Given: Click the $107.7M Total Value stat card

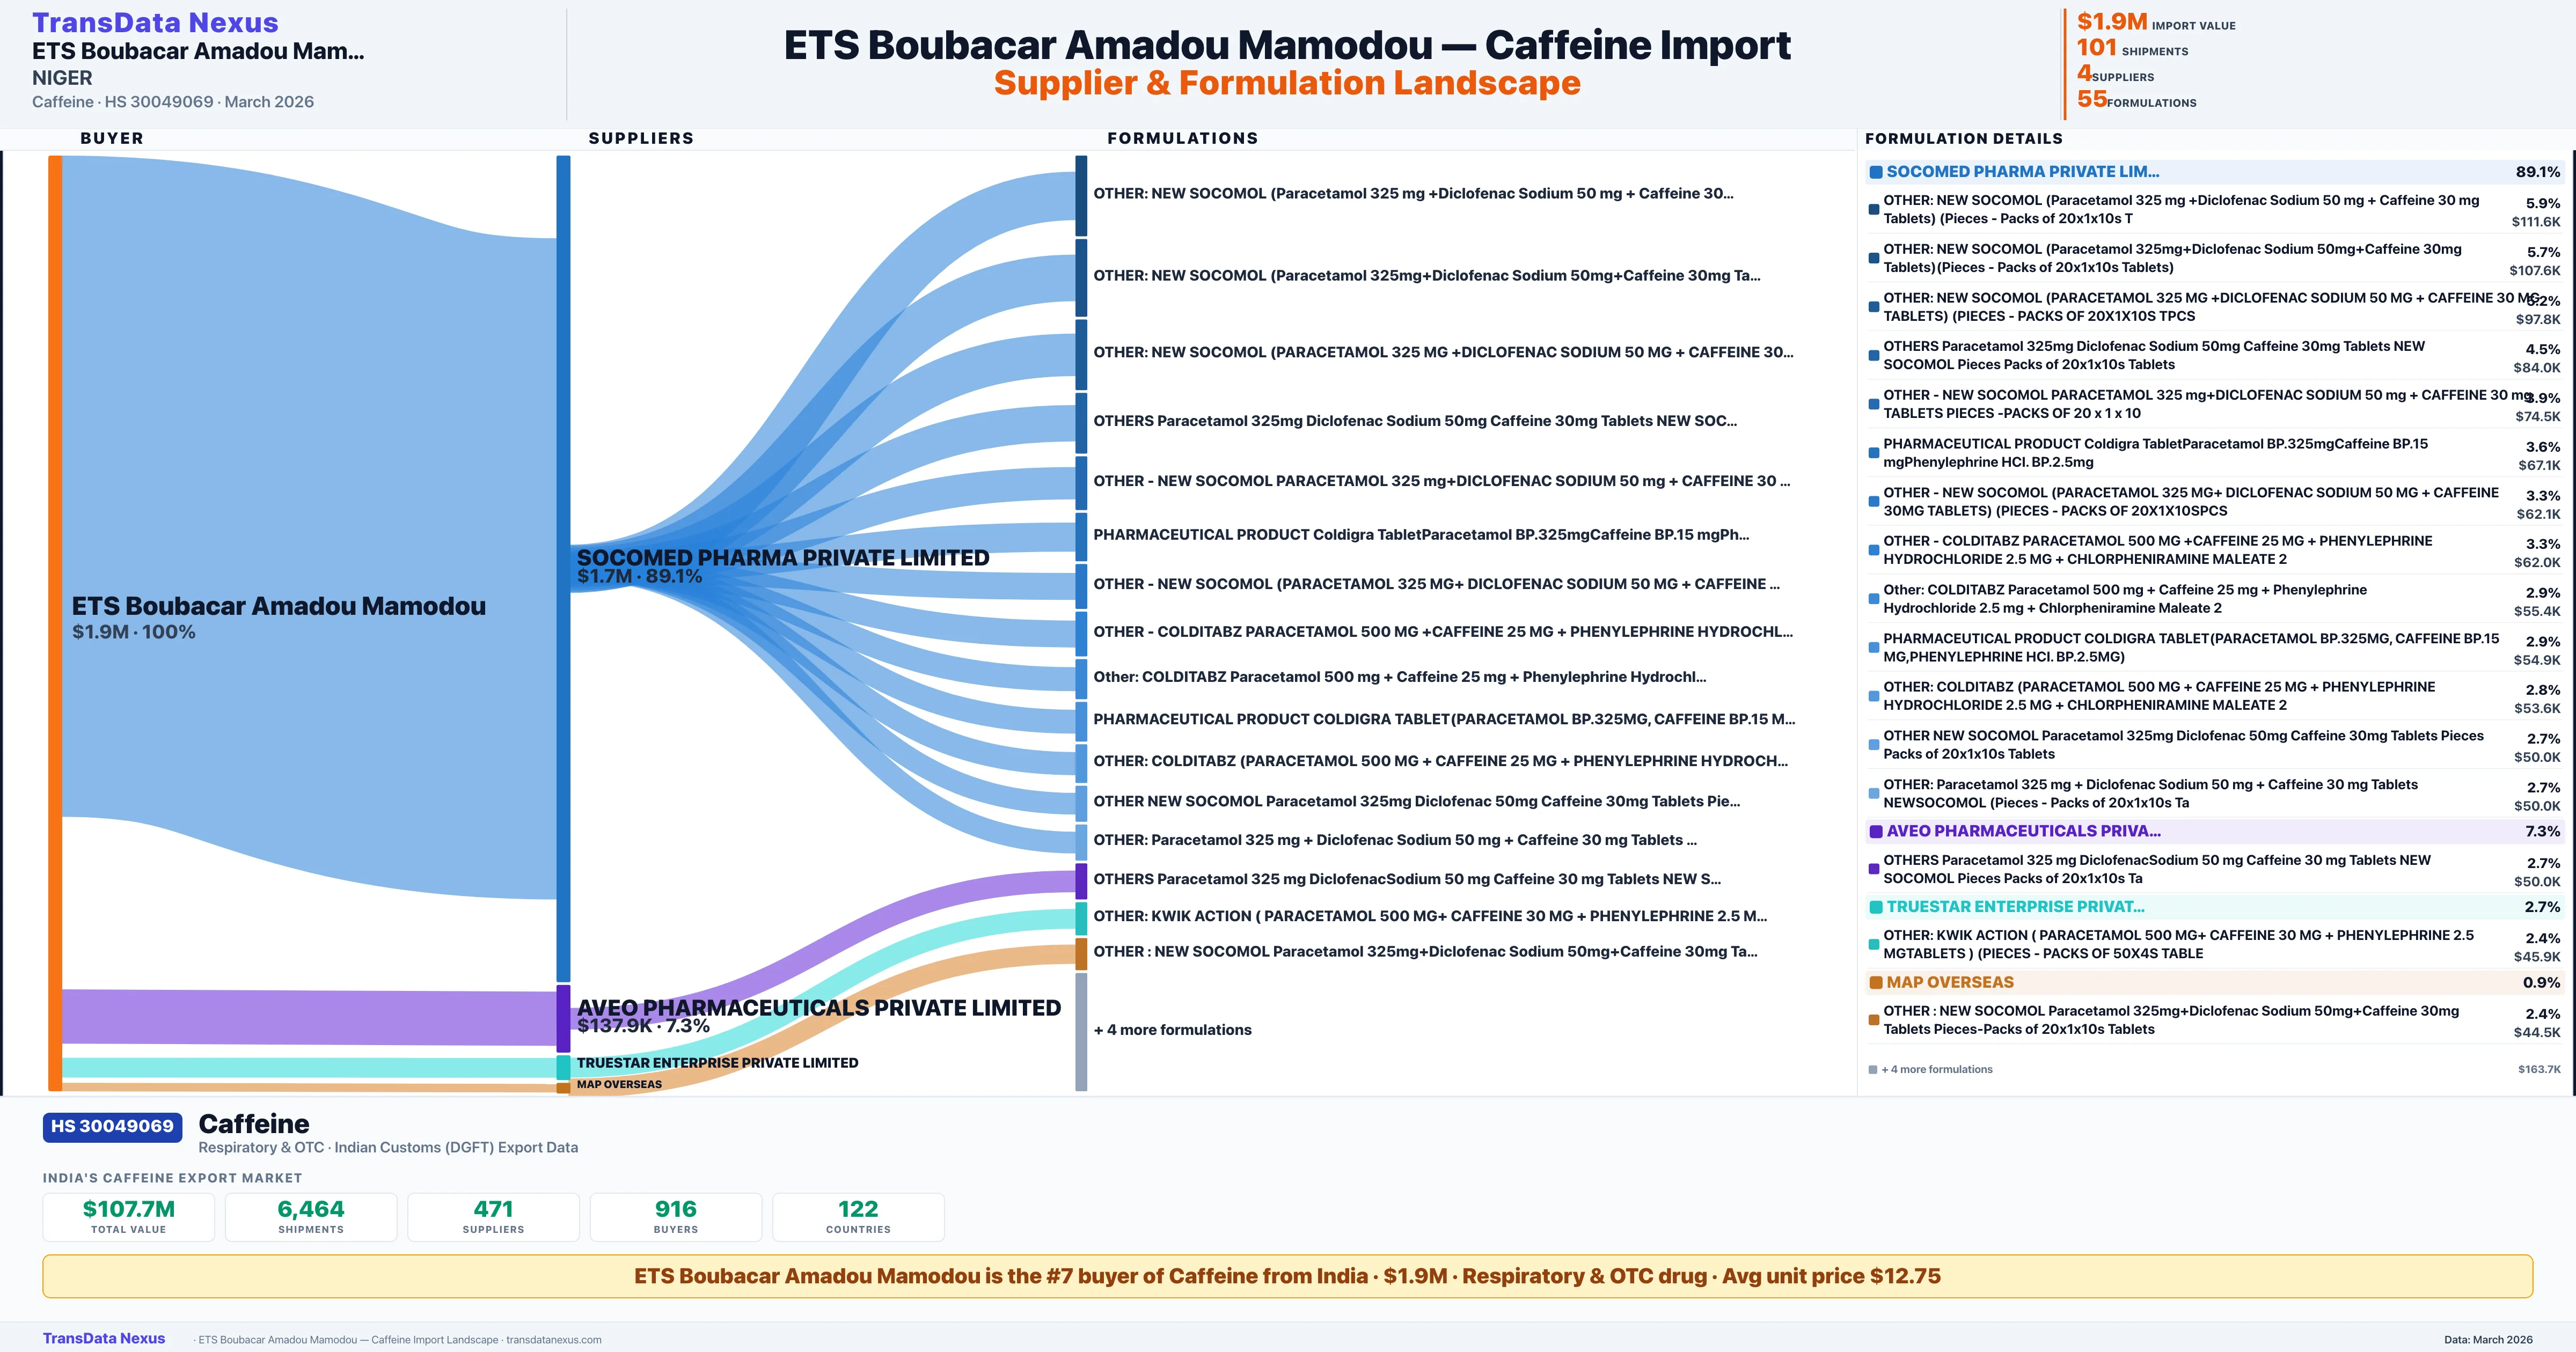Looking at the screenshot, I should 128,1216.
